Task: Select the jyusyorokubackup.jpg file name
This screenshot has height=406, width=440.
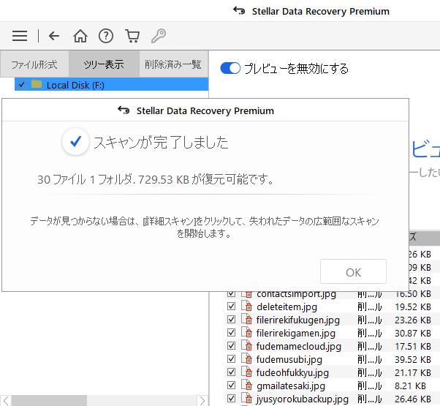Action: click(x=302, y=399)
